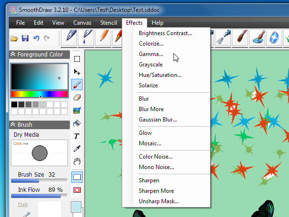The width and height of the screenshot is (289, 217).
Task: Choose Brightness Contrast... effect
Action: pos(165,33)
